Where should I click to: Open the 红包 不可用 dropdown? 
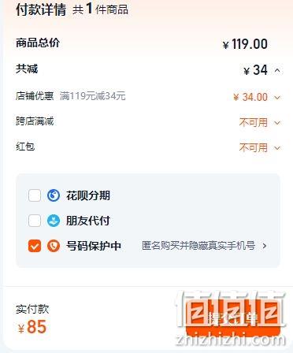pos(277,148)
